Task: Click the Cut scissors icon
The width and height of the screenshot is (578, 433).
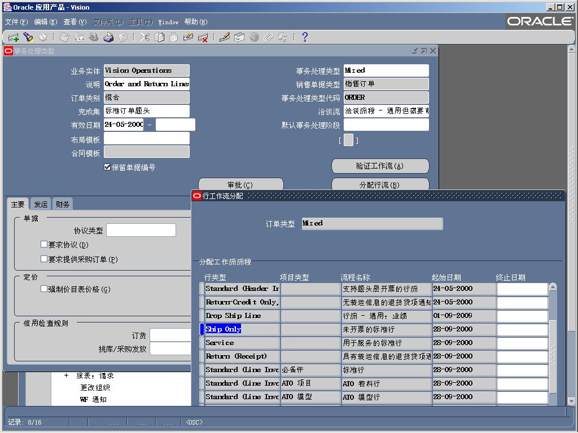Action: [x=144, y=37]
